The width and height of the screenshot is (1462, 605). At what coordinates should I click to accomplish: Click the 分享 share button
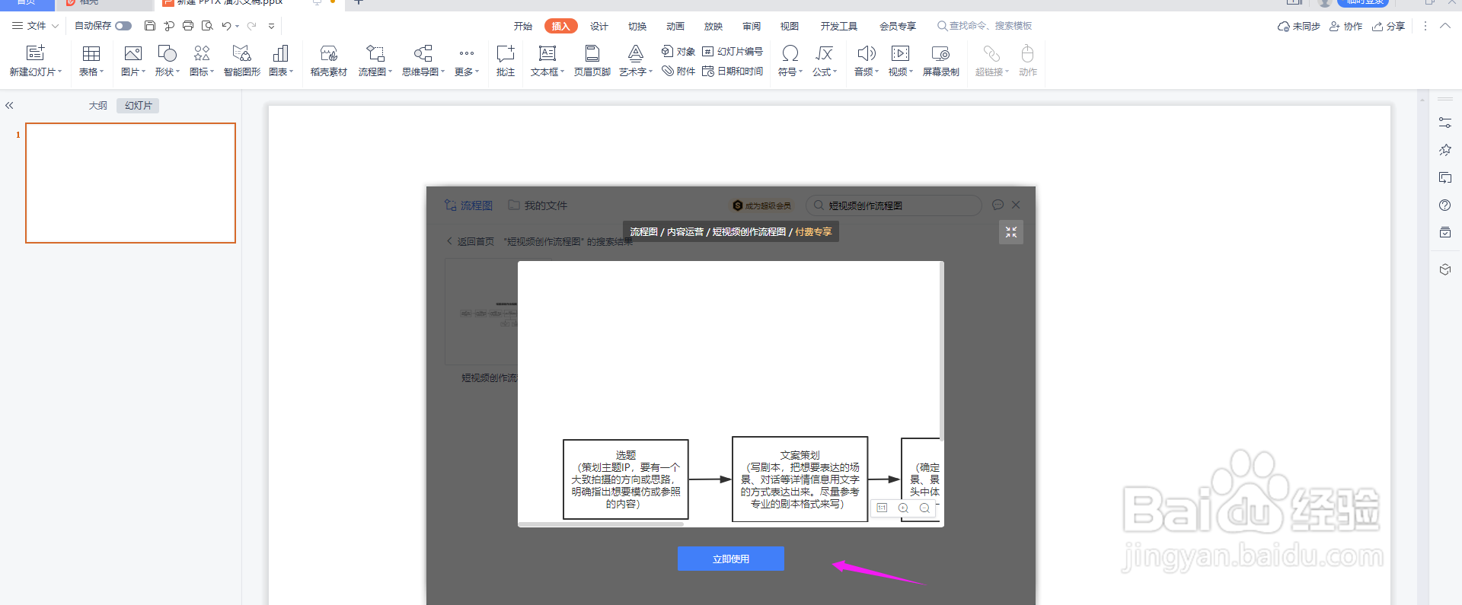pos(1389,26)
